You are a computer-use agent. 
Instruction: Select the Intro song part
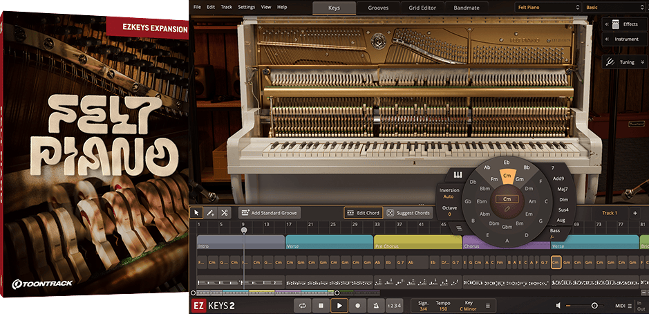click(241, 242)
